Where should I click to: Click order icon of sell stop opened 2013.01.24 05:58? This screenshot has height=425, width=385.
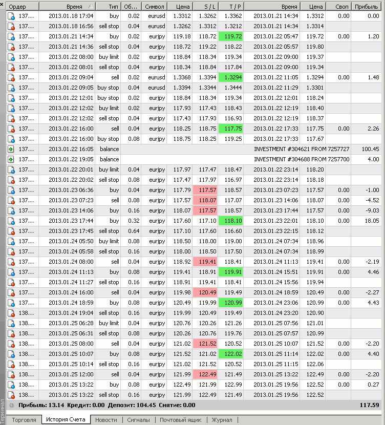coord(11,252)
